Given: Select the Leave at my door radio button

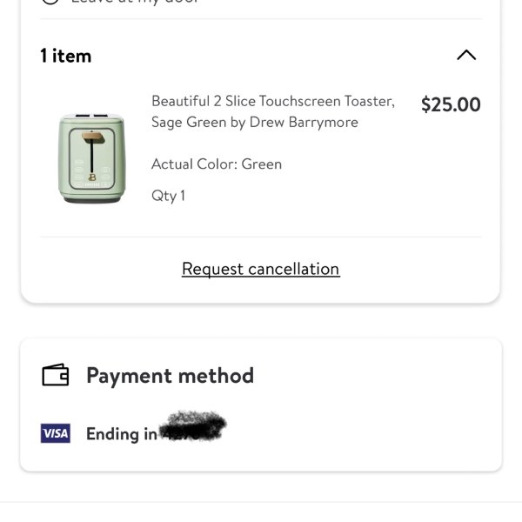Looking at the screenshot, I should pos(50,2).
